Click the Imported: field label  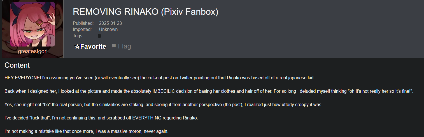82,30
